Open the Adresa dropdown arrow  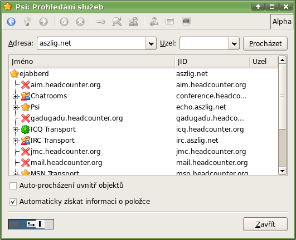151,44
